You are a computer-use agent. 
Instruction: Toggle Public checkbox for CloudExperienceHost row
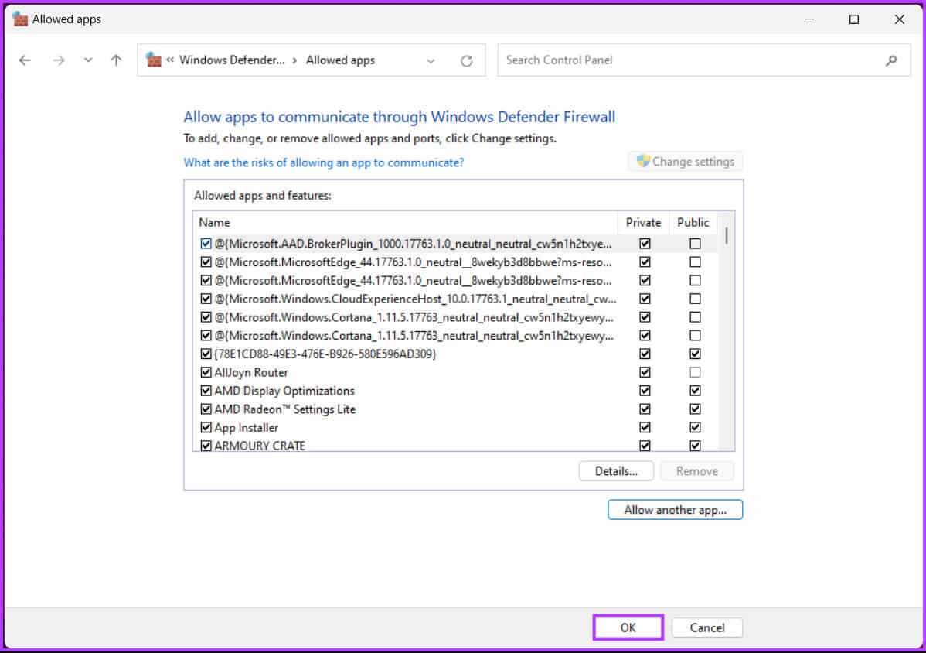[695, 299]
